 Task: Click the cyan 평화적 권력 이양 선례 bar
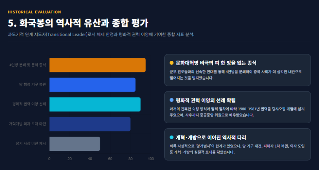tap(95, 104)
